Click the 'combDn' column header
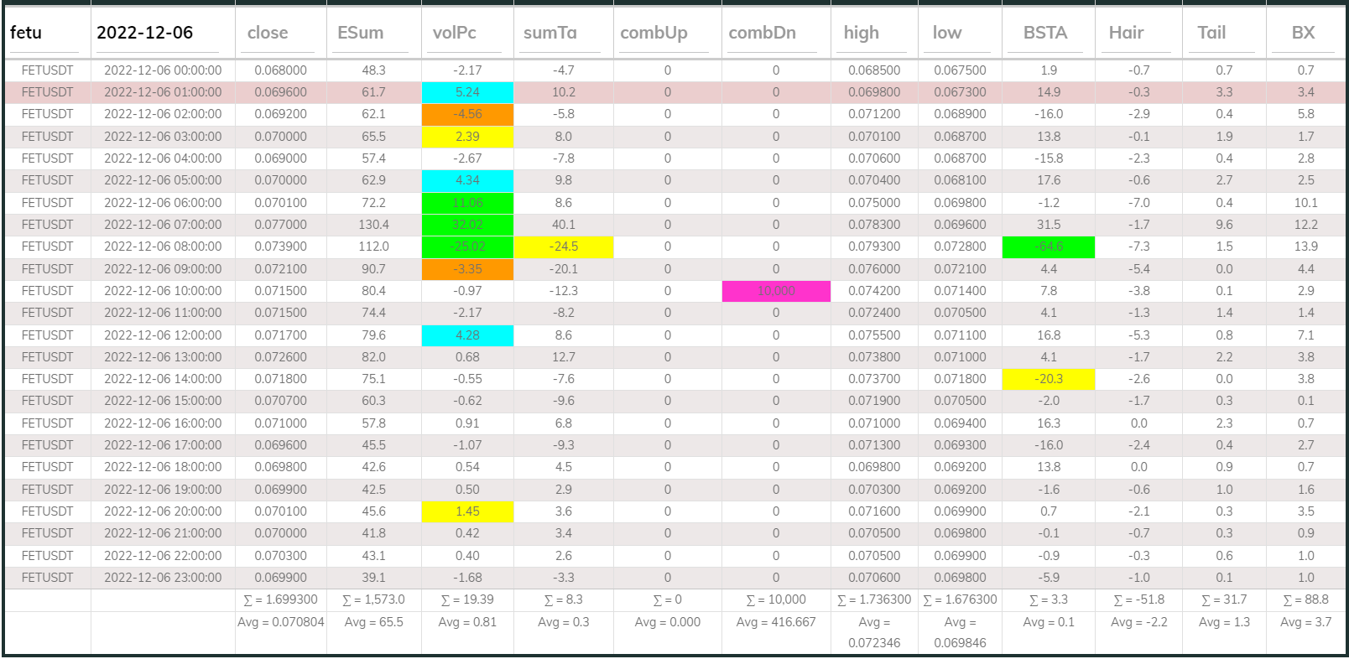The height and width of the screenshot is (659, 1349). [763, 33]
